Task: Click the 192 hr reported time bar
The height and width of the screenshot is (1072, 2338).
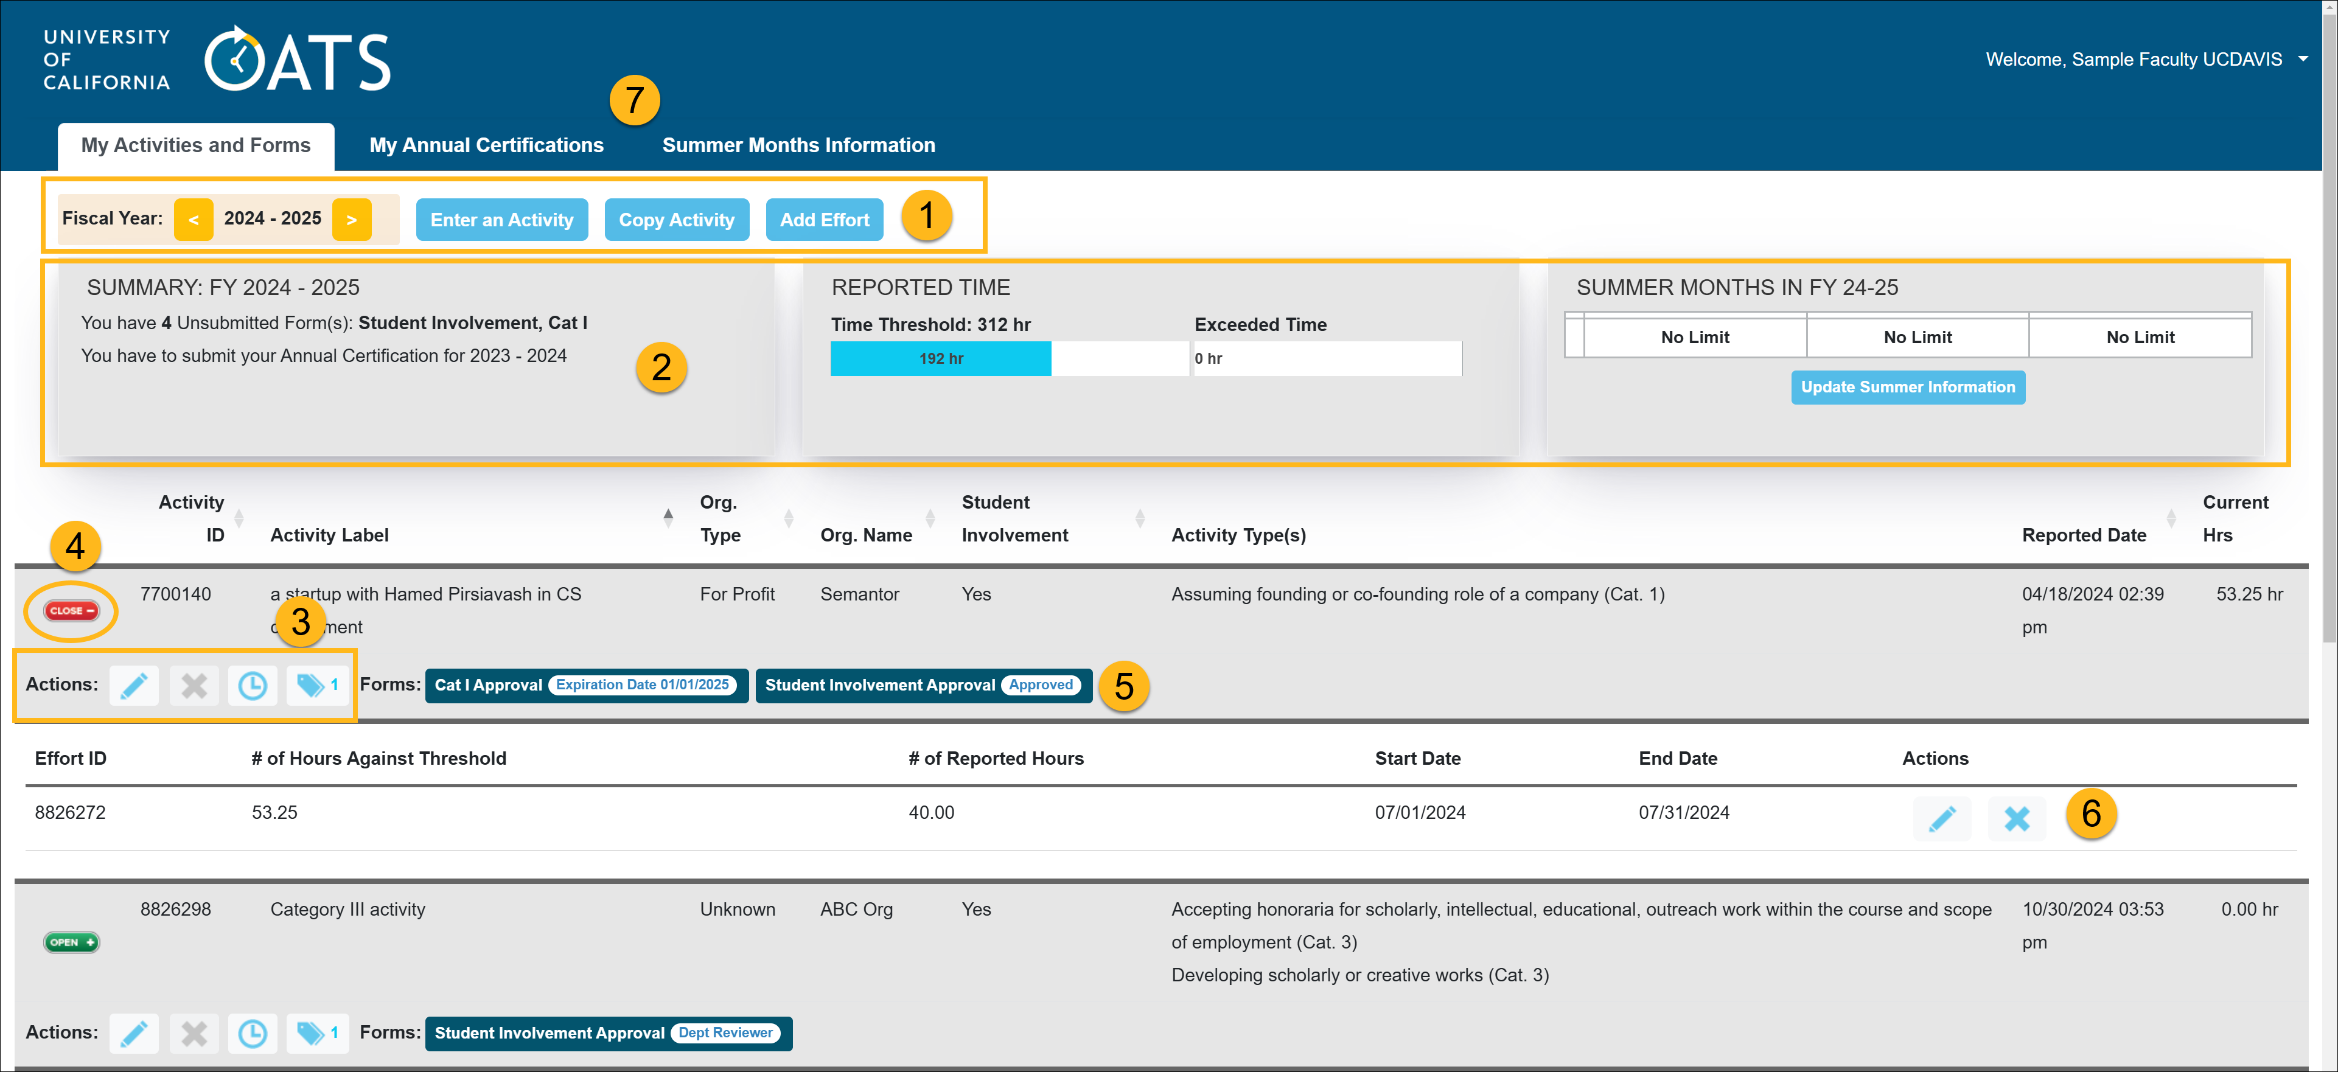Action: pyautogui.click(x=940, y=358)
